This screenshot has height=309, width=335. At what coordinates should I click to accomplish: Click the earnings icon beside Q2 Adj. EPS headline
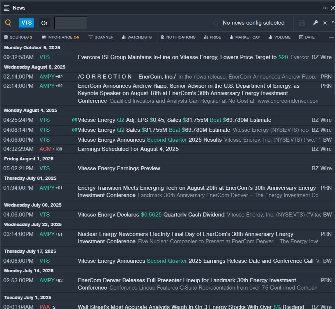point(74,120)
